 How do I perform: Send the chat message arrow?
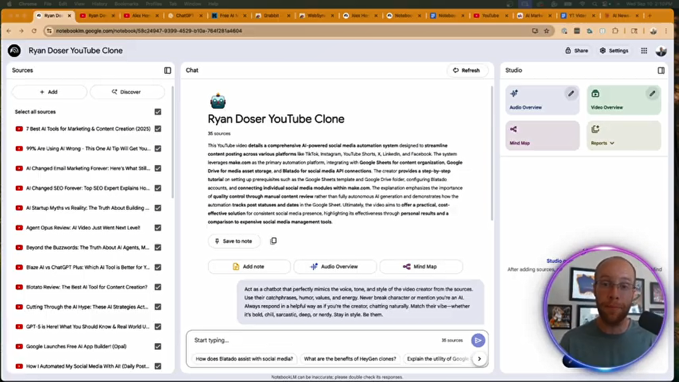(478, 340)
